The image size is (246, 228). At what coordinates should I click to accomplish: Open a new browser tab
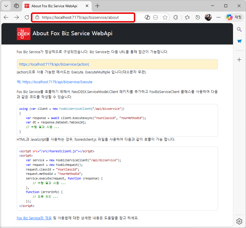click(x=97, y=6)
